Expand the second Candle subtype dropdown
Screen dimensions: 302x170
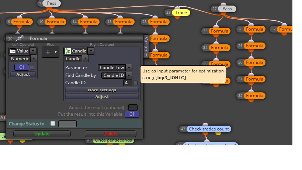85,58
